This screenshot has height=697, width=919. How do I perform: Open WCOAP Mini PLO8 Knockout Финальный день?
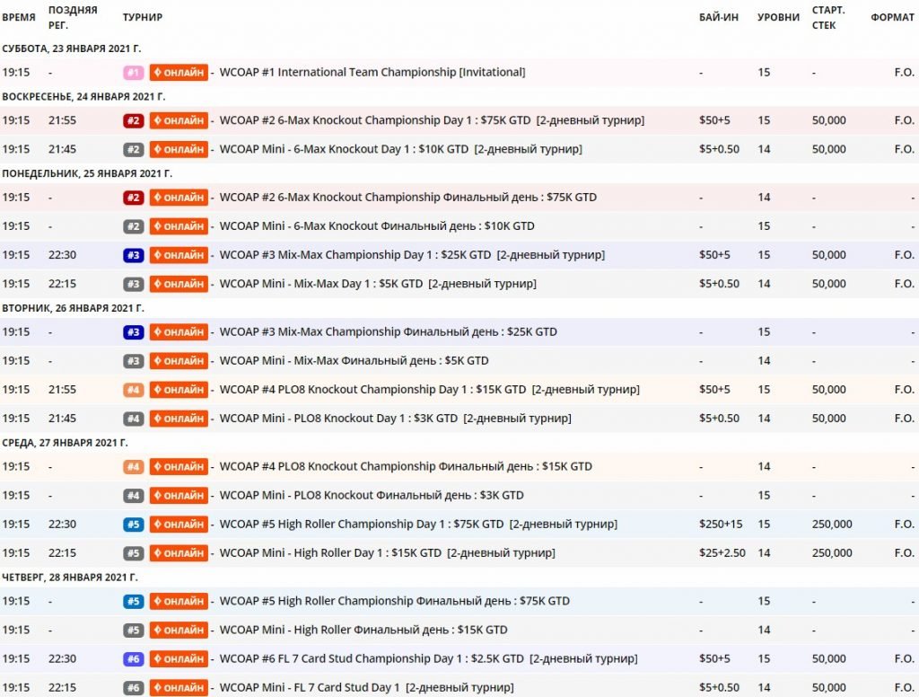pyautogui.click(x=372, y=496)
